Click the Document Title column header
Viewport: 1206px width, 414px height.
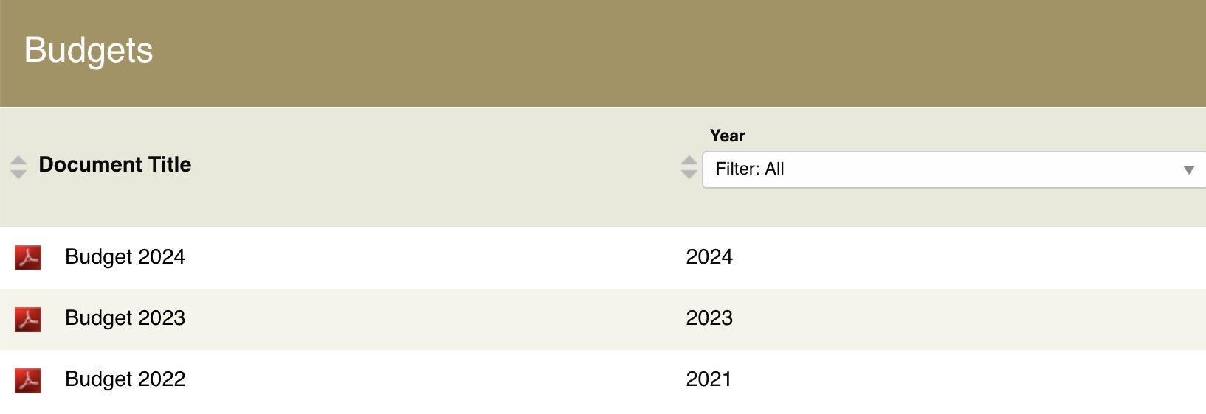coord(115,164)
